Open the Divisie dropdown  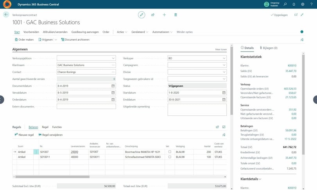(x=224, y=72)
